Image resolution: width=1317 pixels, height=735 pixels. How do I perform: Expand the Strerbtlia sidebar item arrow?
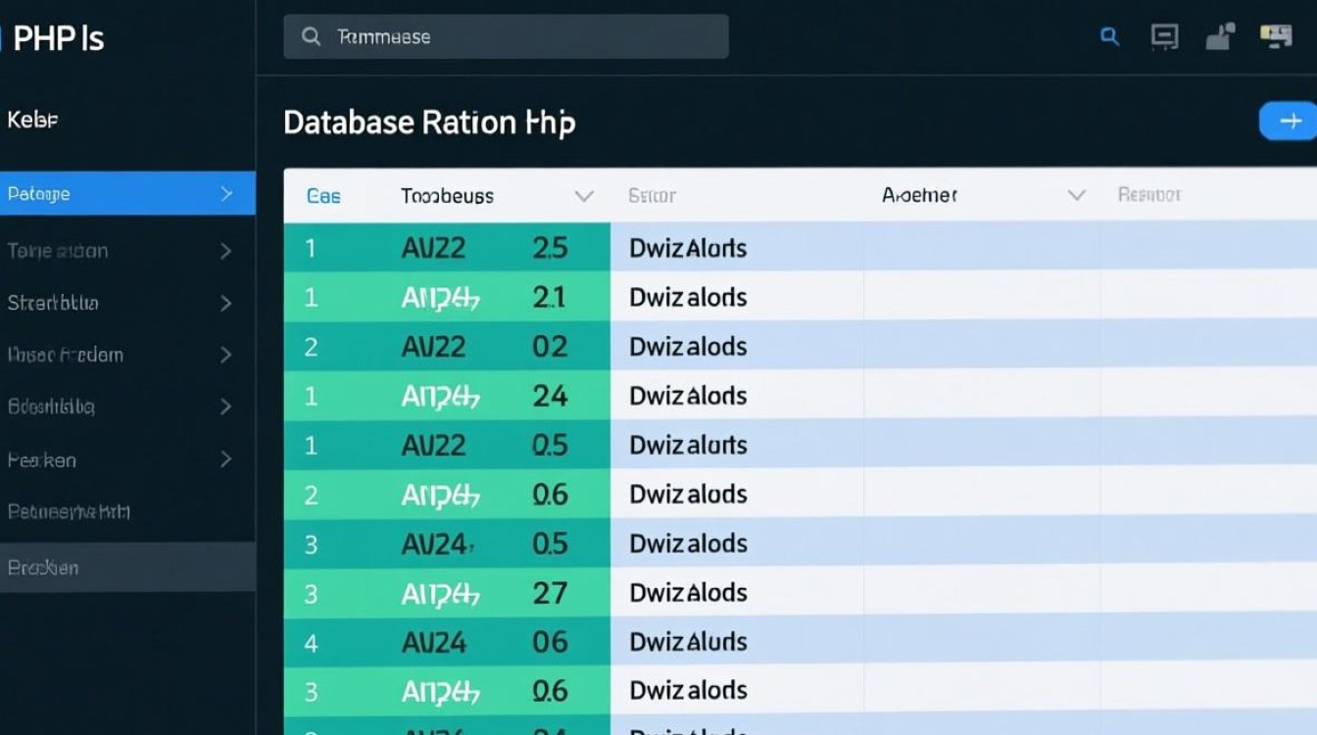(225, 304)
